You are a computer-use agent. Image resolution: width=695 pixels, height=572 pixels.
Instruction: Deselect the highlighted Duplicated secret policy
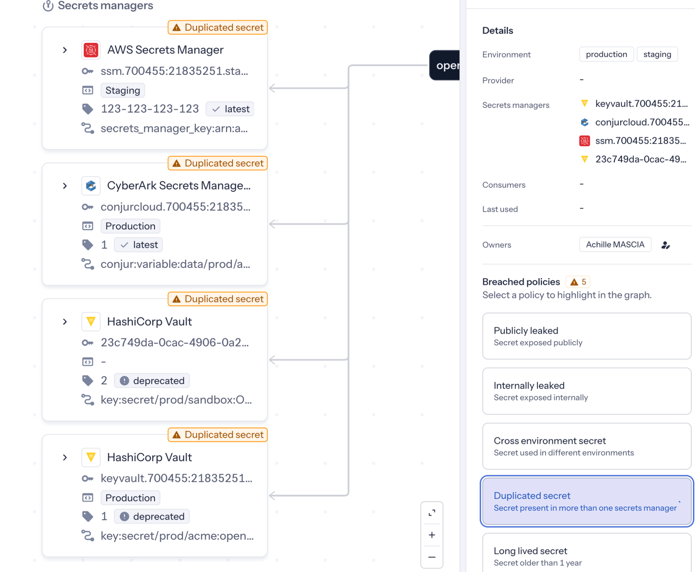pos(586,501)
